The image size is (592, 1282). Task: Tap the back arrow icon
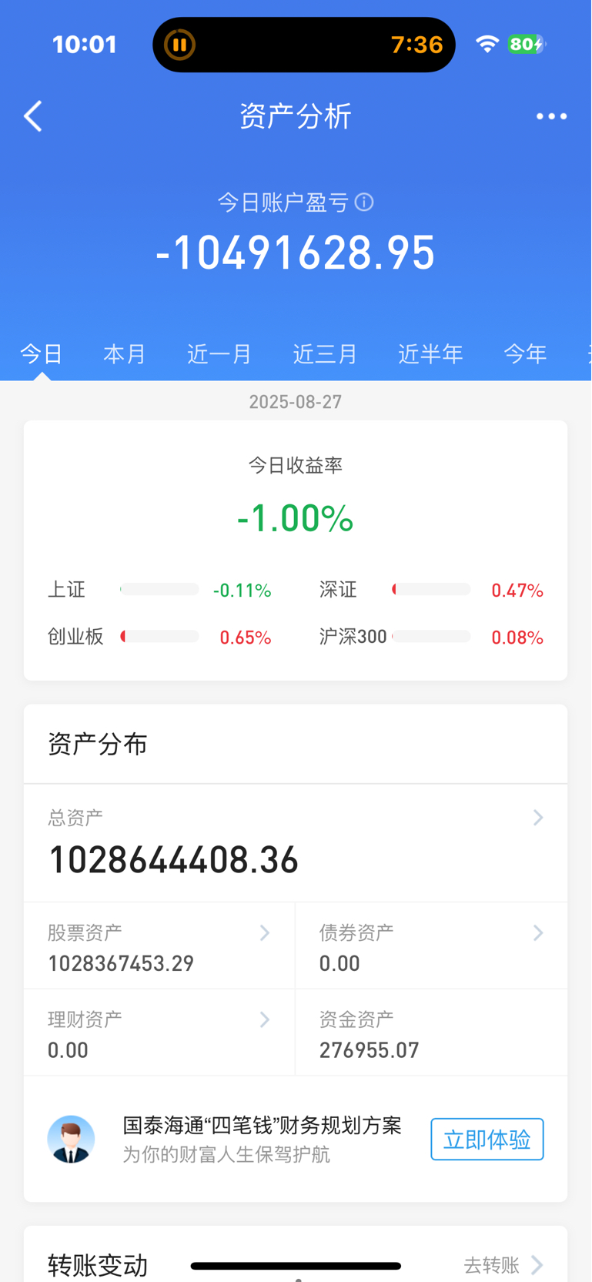point(33,116)
